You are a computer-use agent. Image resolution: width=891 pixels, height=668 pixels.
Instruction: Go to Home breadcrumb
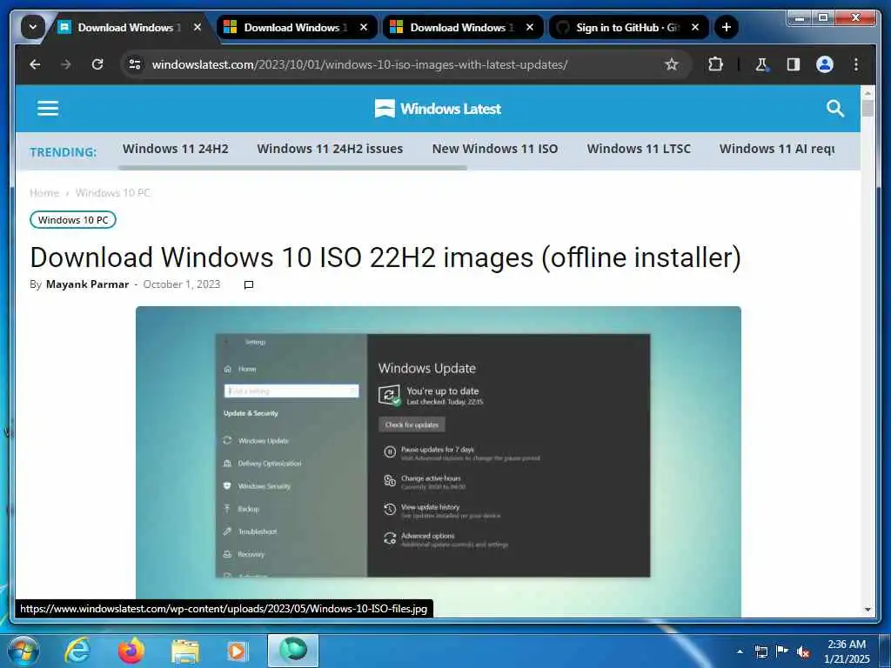click(x=44, y=192)
